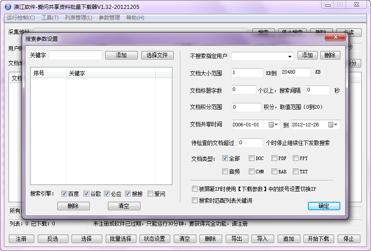Screen dimensions: 371x251
Task: Click the 追加 button in main window
Action: click(289, 239)
